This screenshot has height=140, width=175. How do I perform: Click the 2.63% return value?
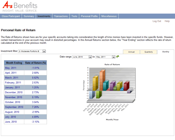35,83
